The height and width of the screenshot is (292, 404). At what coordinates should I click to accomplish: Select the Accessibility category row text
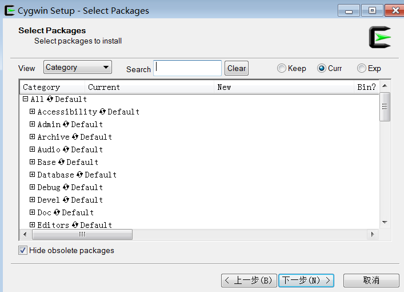(x=67, y=112)
